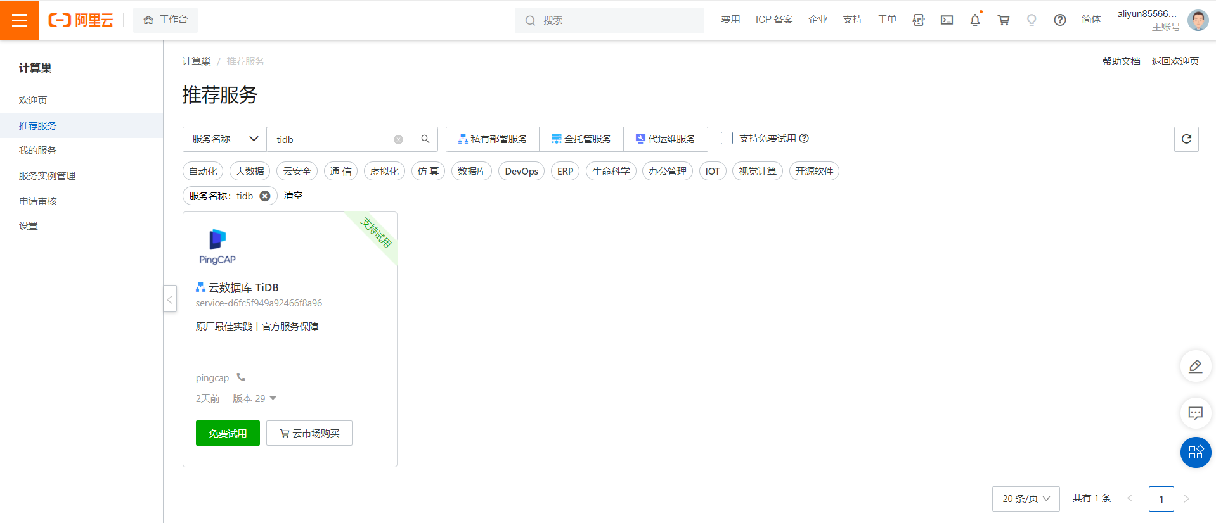The height and width of the screenshot is (523, 1216).
Task: Open the 工单 menu
Action: click(887, 20)
